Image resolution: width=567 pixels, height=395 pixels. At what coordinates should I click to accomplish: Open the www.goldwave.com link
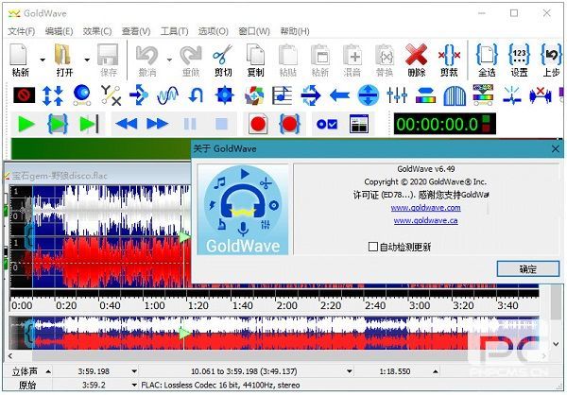click(x=425, y=208)
